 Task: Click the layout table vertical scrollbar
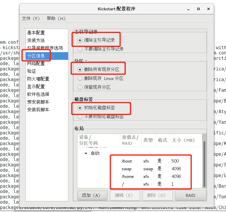(x=204, y=164)
